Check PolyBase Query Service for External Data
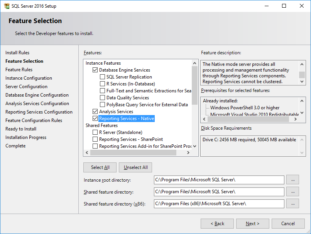Viewport: 311px width, 234px height. [x=102, y=105]
